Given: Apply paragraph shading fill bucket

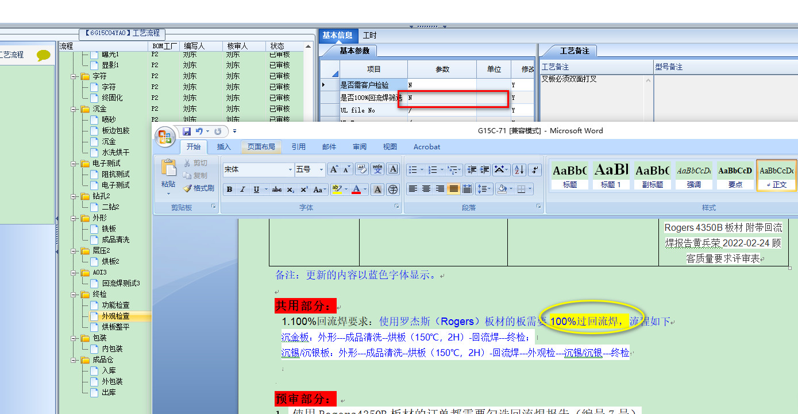Looking at the screenshot, I should coord(502,189).
